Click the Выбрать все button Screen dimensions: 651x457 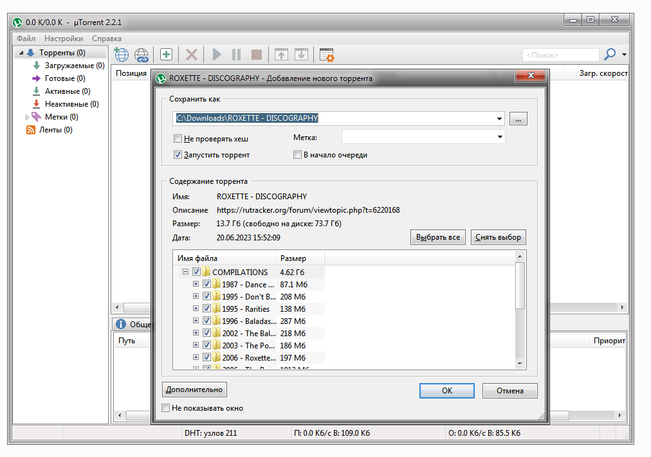point(438,237)
